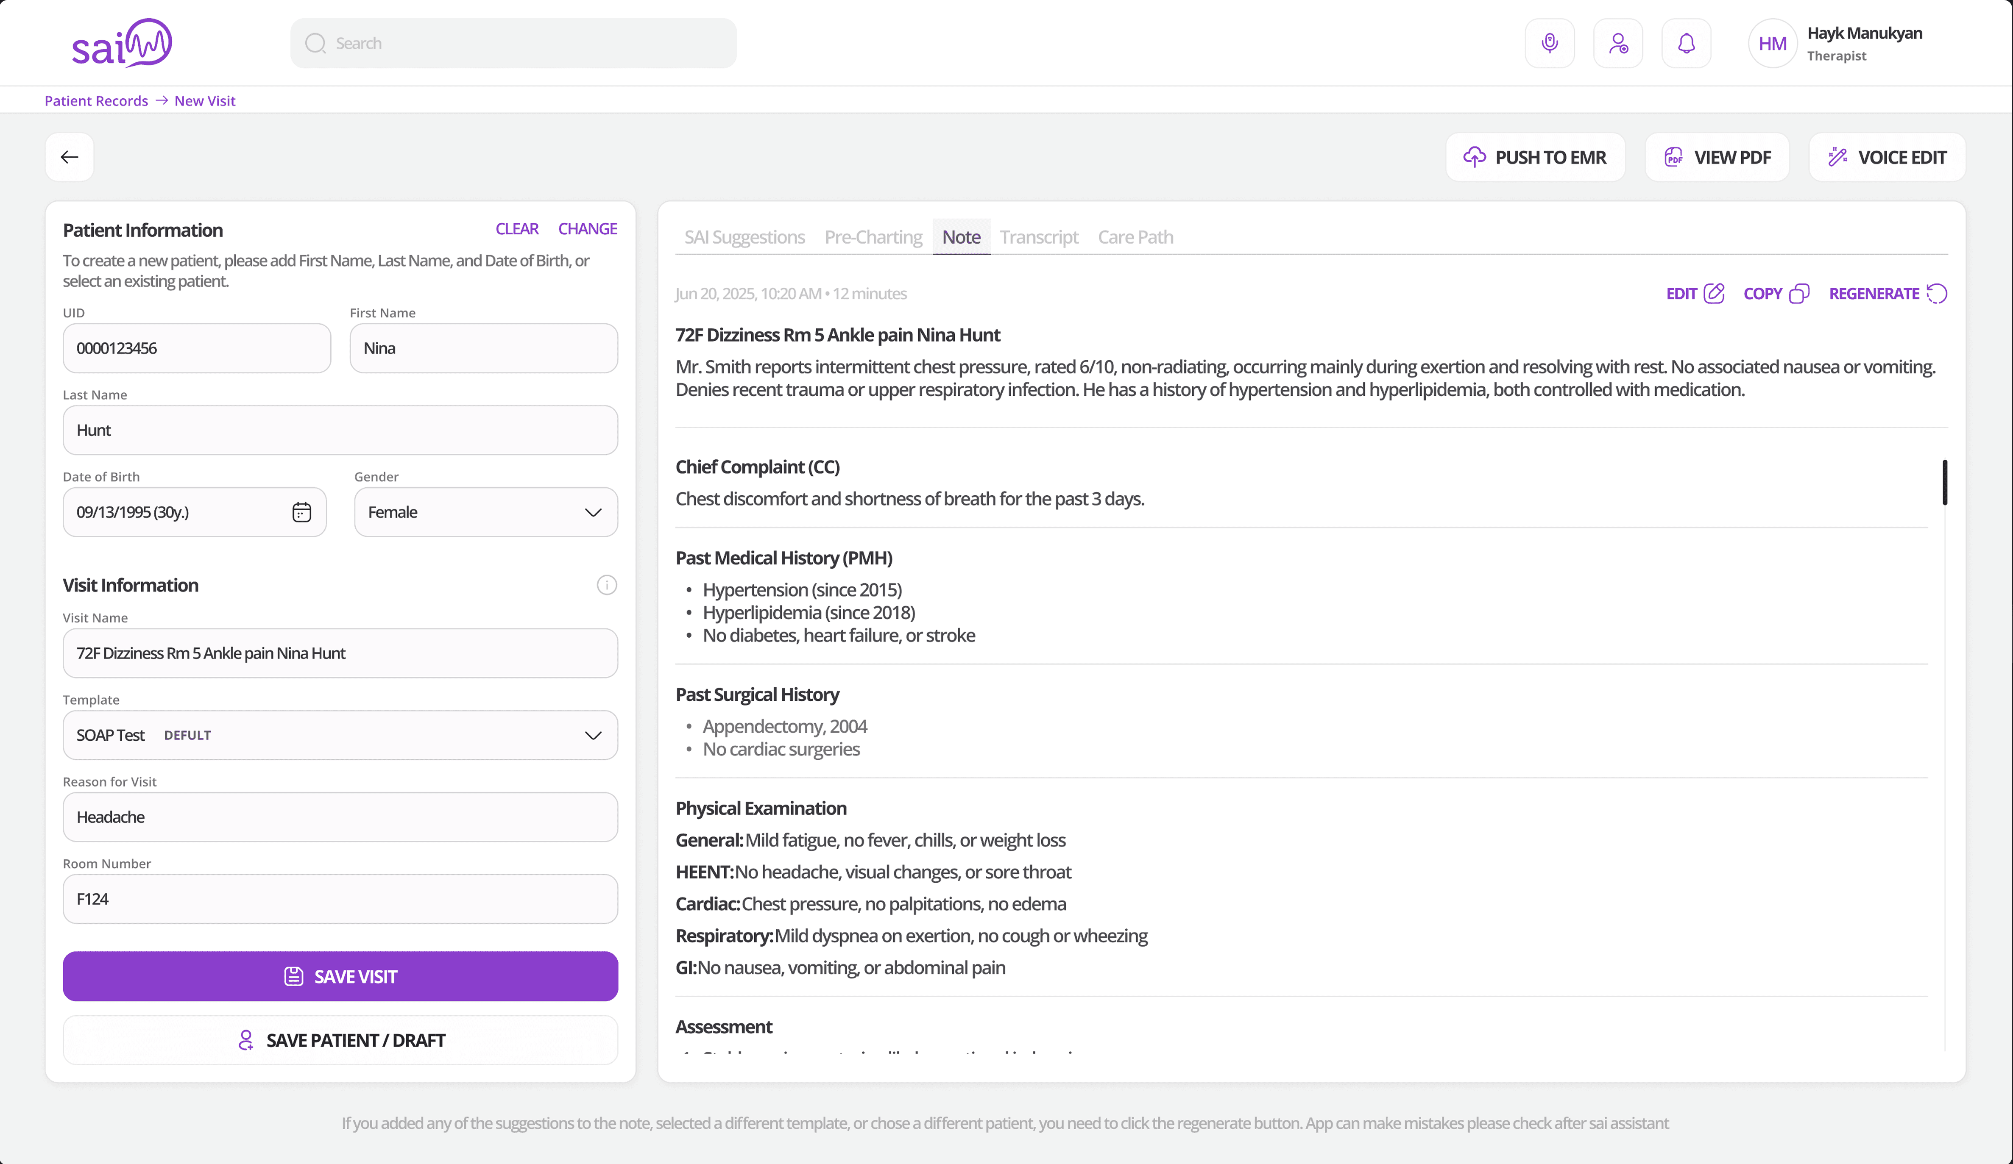Screen dimensions: 2013x1164
Task: Click the Push to EMR cloud upload button
Action: click(x=1535, y=157)
